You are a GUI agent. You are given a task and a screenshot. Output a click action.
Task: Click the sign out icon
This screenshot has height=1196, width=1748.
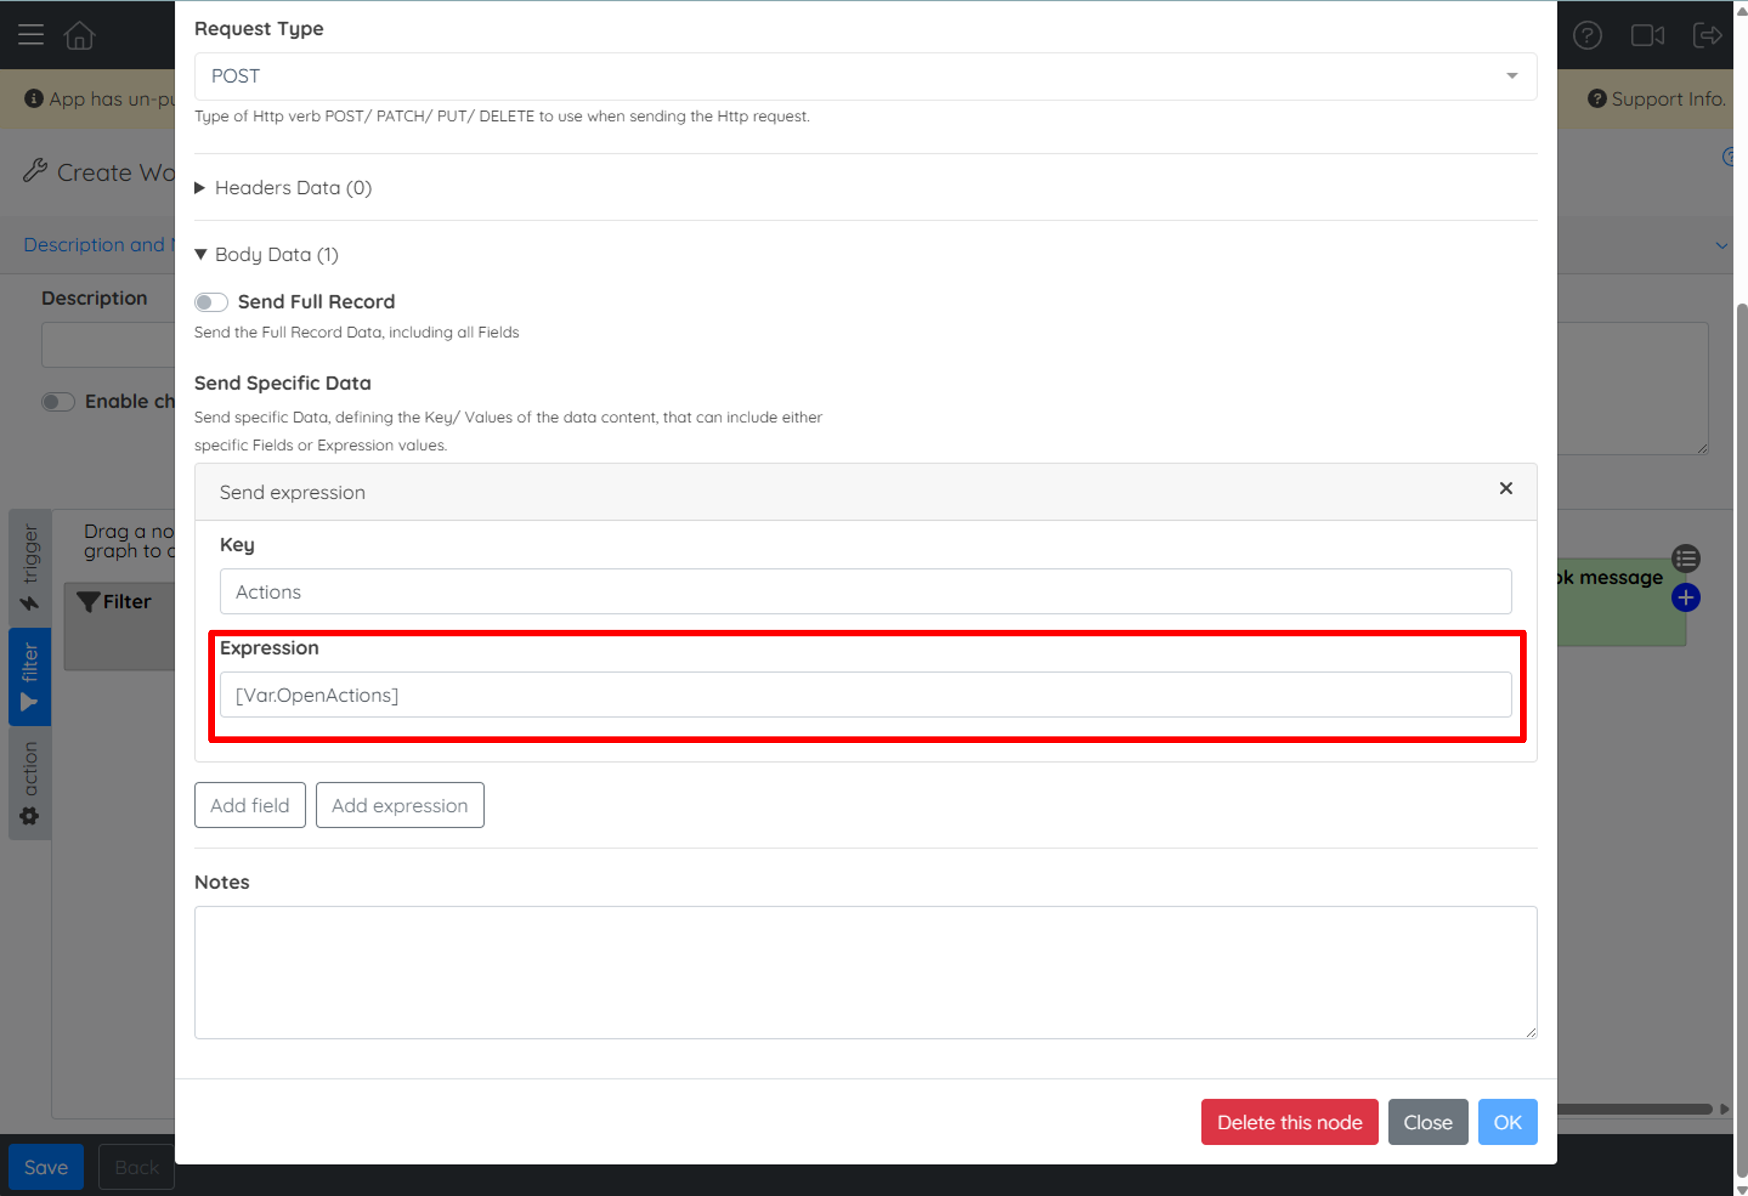(1706, 35)
